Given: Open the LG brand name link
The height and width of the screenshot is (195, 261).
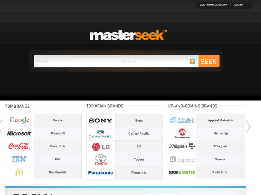Looking at the screenshot, I should 139,146.
